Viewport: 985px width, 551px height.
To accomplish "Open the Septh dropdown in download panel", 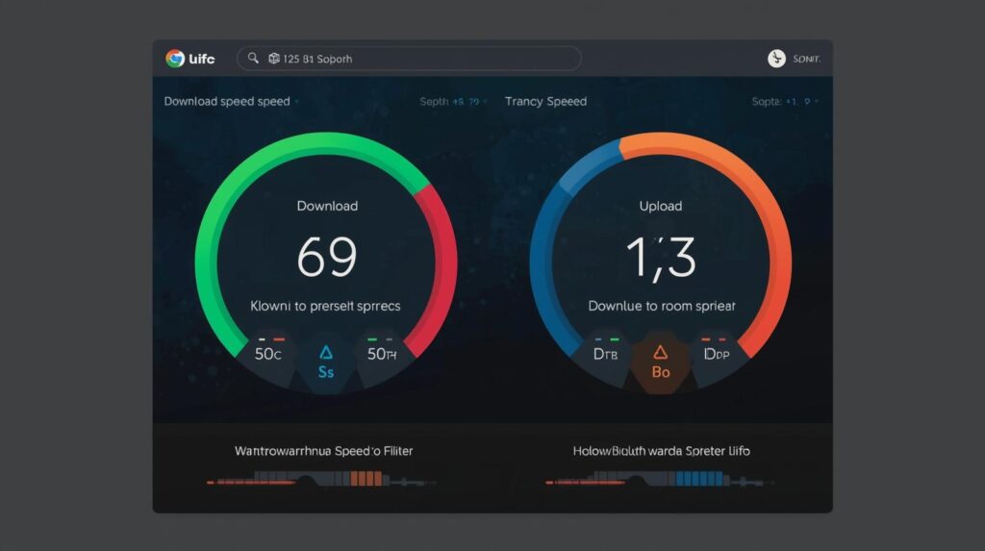I will click(449, 101).
